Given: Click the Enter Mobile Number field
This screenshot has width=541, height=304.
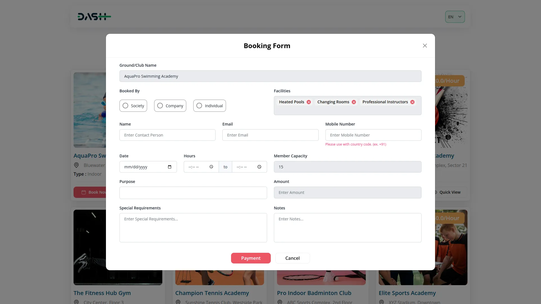Looking at the screenshot, I should click(373, 135).
